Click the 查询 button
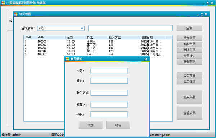216x138 pixels. point(189,28)
